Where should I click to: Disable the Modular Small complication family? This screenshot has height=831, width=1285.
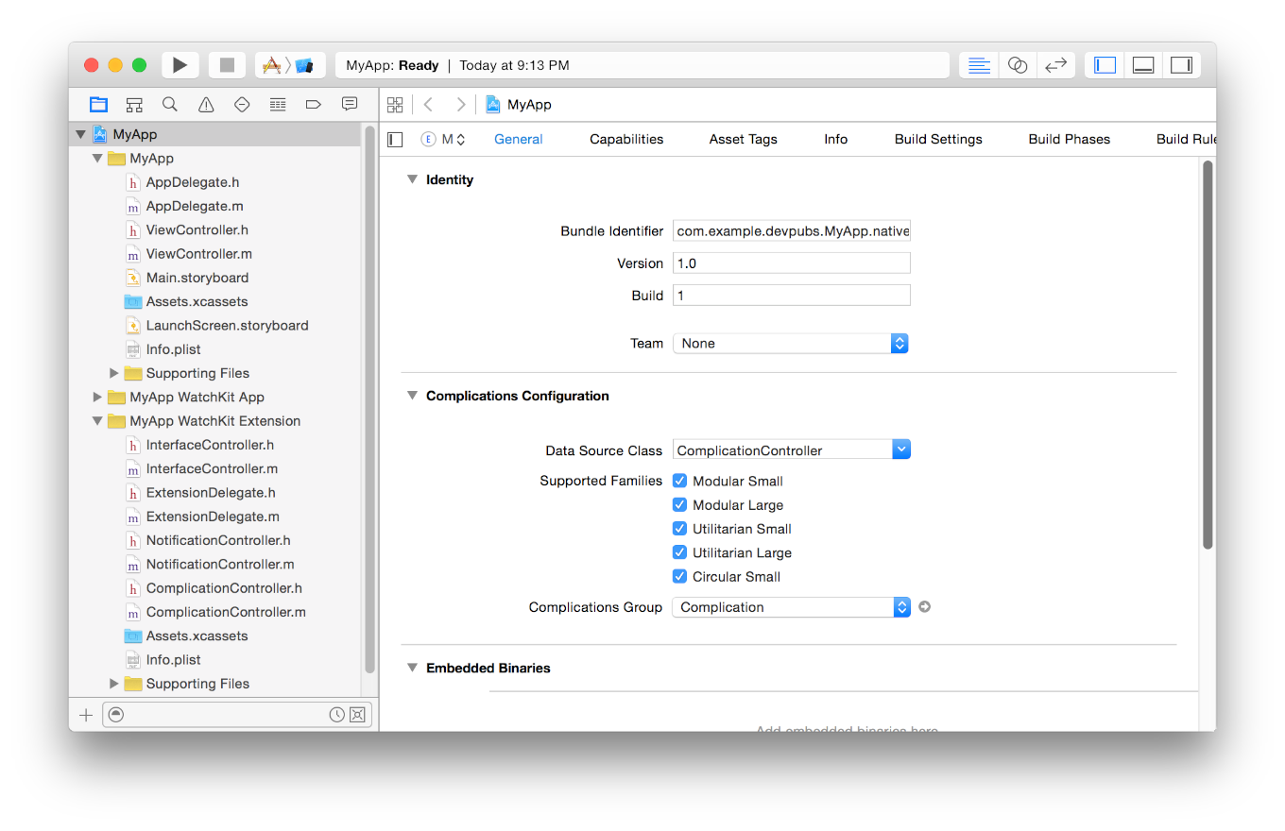(x=679, y=481)
